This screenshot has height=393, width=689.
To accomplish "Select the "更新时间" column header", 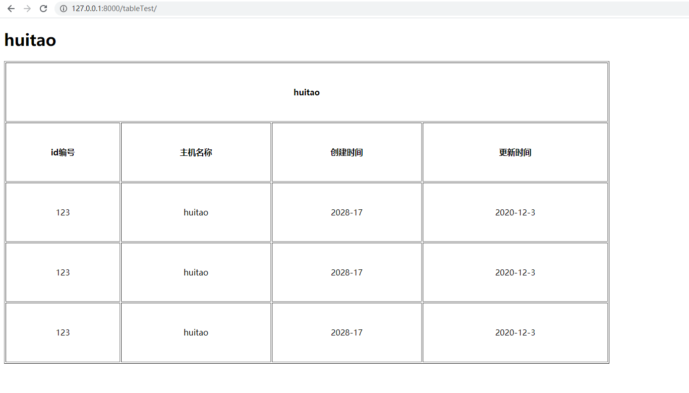I will 515,152.
